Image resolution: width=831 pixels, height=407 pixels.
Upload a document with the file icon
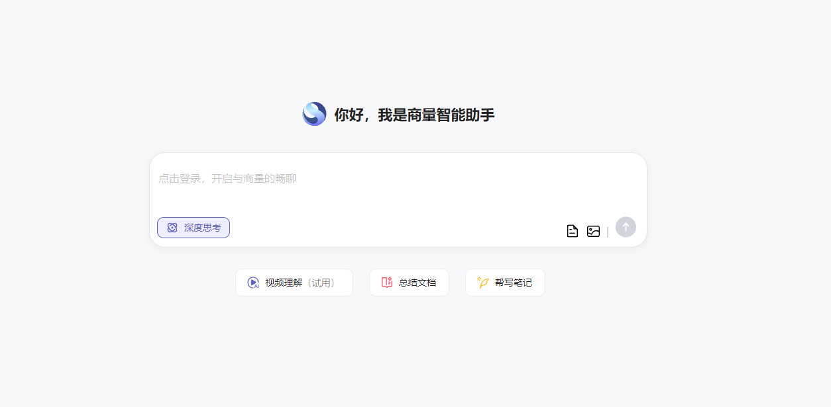[573, 231]
